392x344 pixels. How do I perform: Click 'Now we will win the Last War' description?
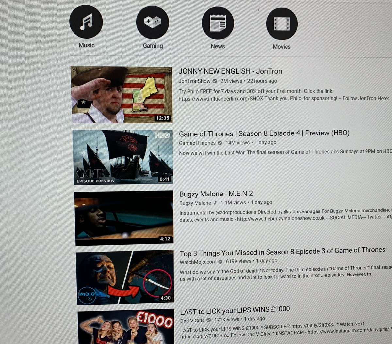coord(285,152)
